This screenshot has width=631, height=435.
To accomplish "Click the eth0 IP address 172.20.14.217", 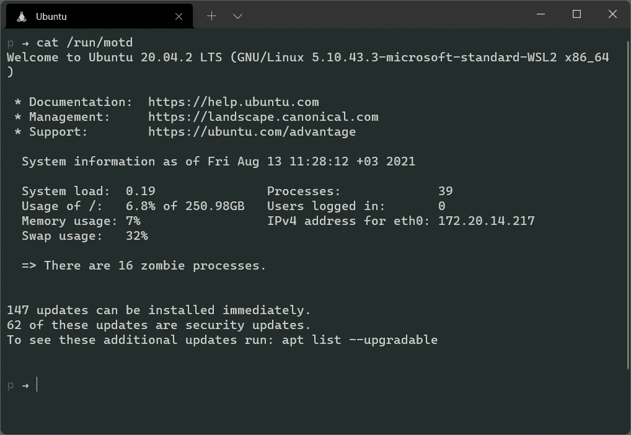I will click(486, 221).
